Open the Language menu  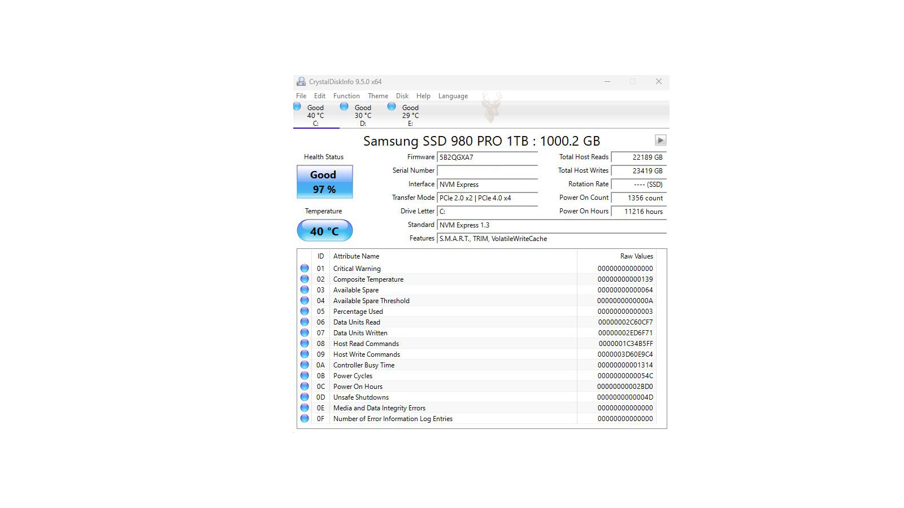tap(453, 96)
